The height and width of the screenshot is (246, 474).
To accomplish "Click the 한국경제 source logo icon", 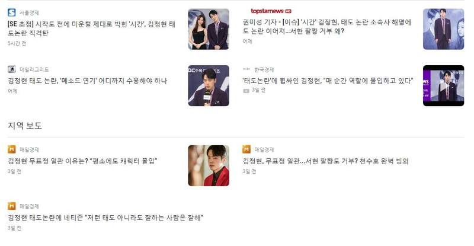I will (x=246, y=69).
